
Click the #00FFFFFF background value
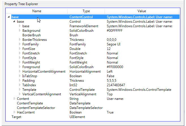(114, 31)
